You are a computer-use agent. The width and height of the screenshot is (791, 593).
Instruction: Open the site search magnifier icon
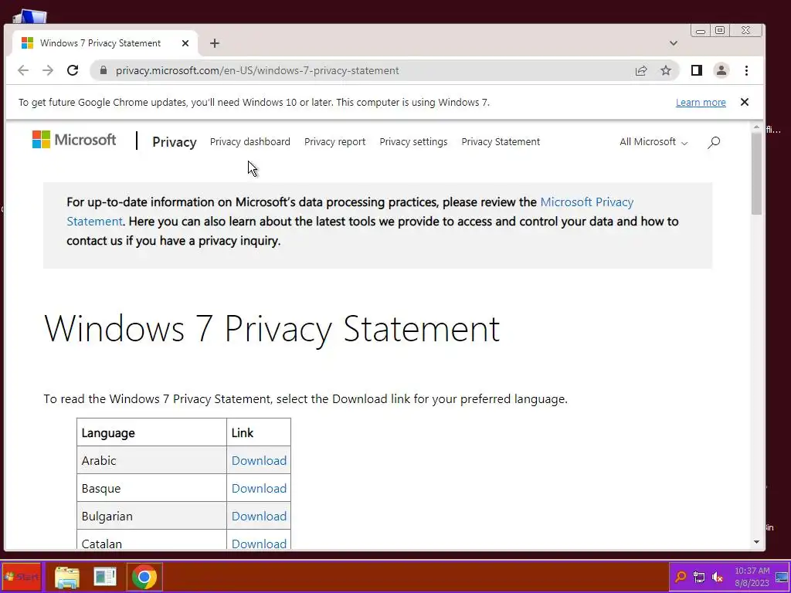(714, 142)
